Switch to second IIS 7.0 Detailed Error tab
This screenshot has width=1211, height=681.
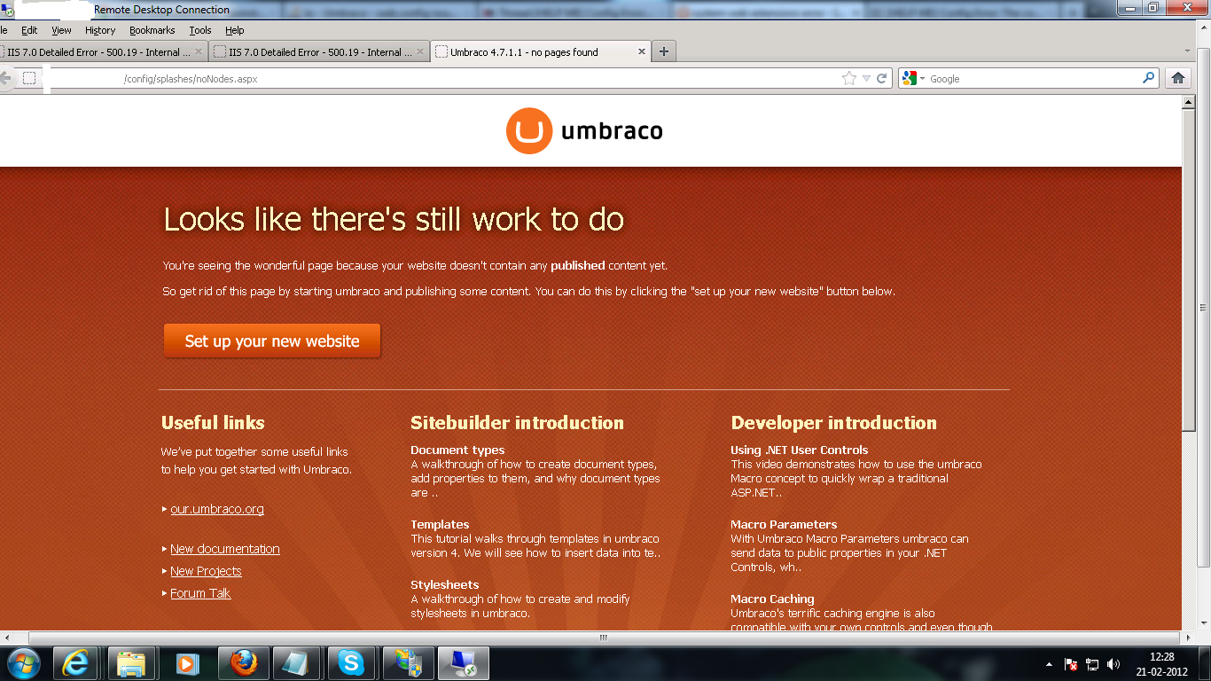[318, 51]
